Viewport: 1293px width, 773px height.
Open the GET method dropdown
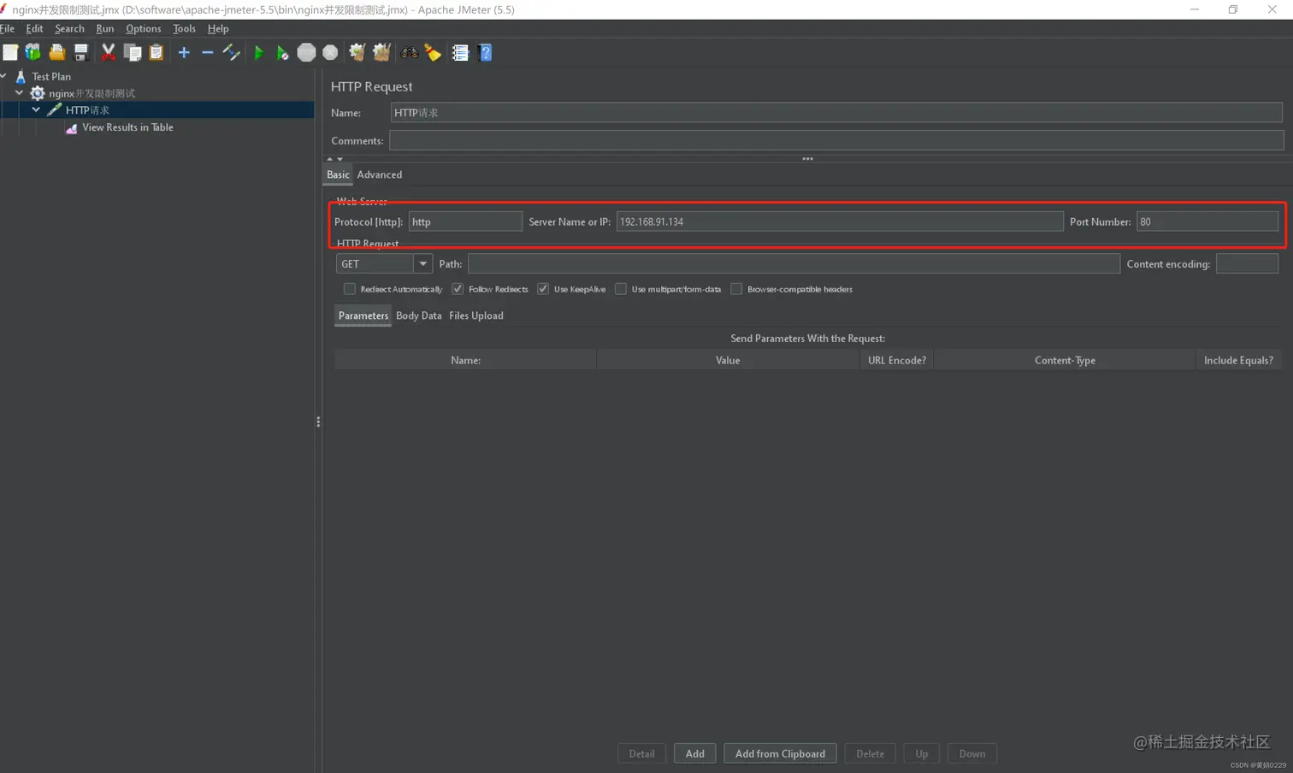point(422,264)
